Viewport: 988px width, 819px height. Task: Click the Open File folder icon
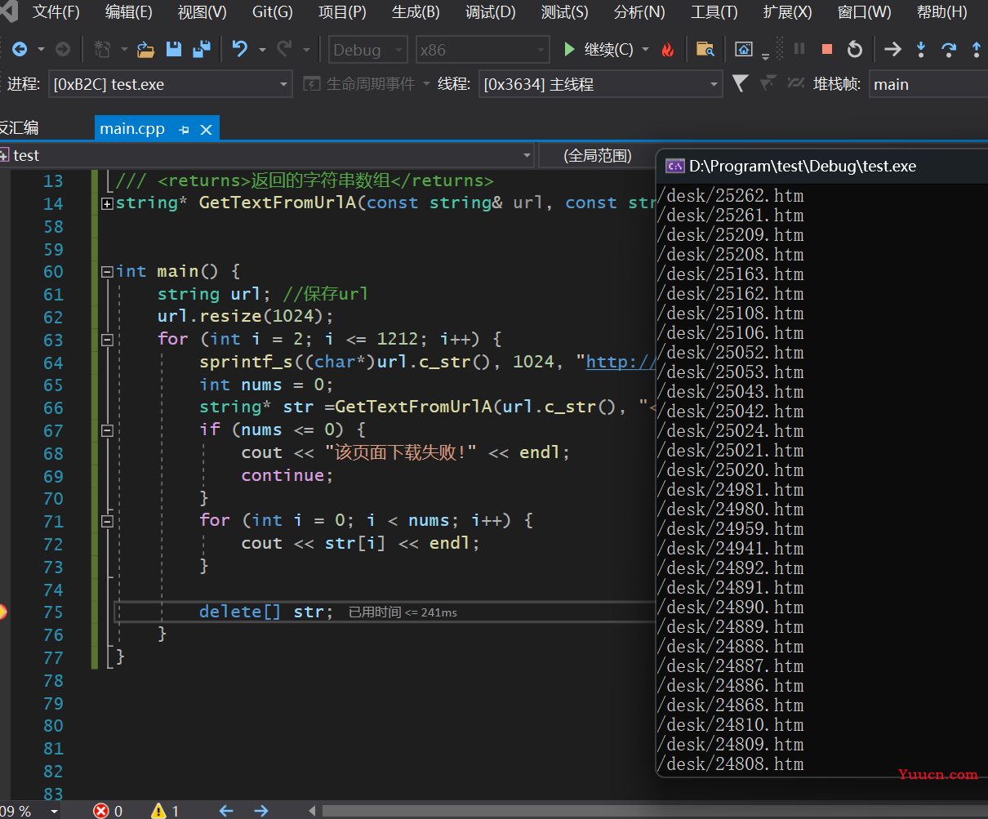(x=145, y=50)
